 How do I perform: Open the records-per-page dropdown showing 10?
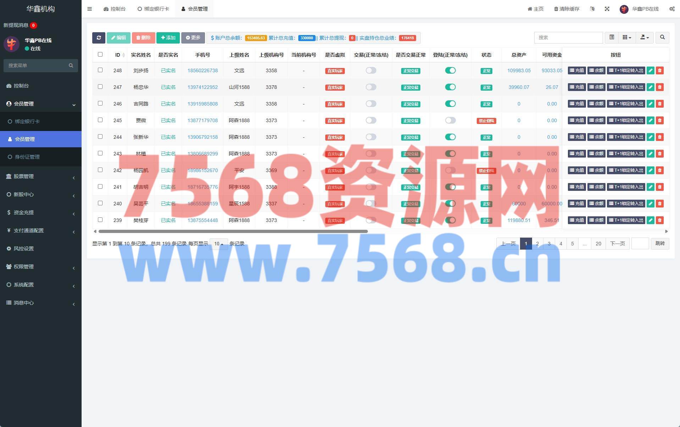(219, 244)
